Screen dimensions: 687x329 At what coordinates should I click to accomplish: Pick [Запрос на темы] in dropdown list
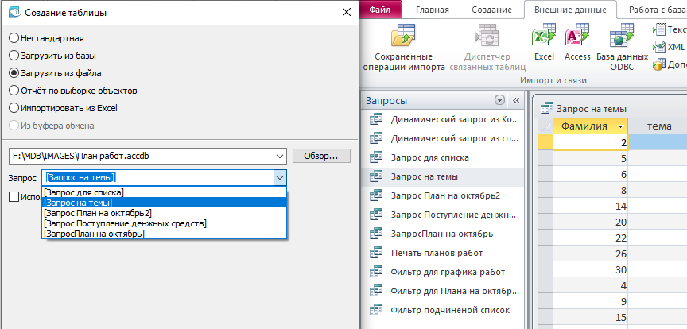coord(165,203)
